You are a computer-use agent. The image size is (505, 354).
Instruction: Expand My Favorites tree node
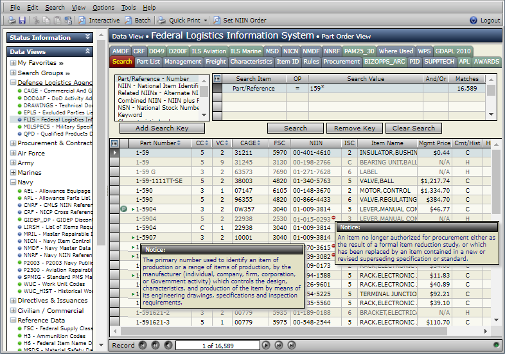pyautogui.click(x=13, y=63)
